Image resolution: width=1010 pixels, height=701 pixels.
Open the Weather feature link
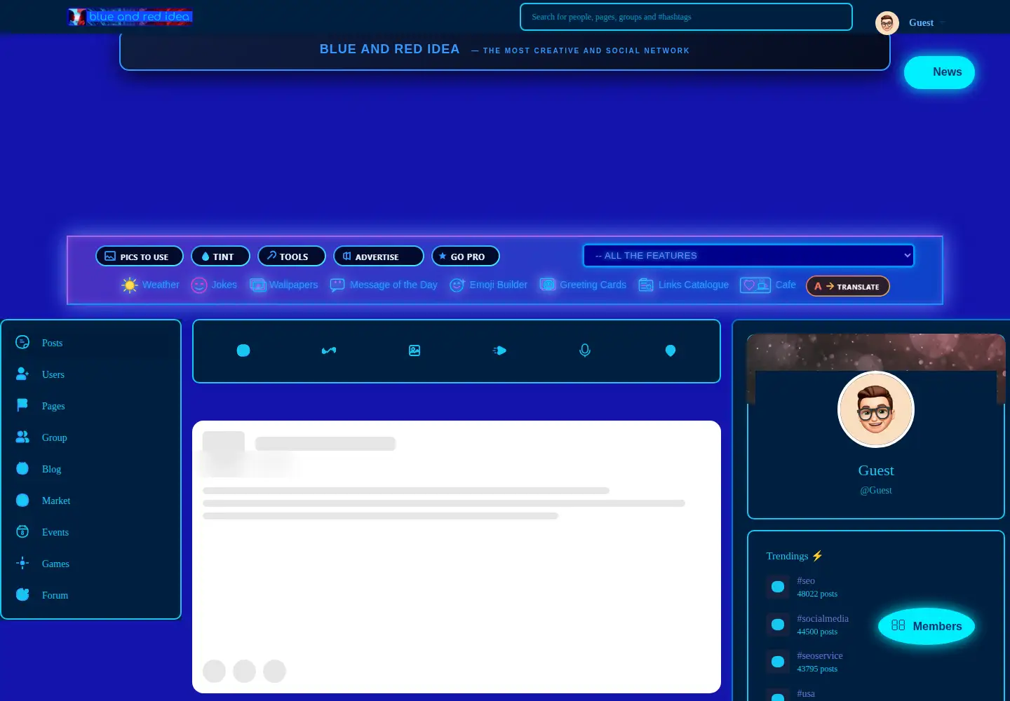point(150,285)
